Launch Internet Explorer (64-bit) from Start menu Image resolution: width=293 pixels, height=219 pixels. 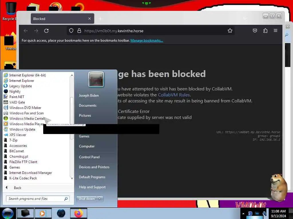point(28,75)
